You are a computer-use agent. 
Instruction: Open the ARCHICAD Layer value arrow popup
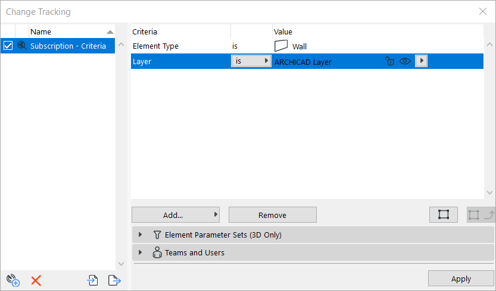pos(421,61)
